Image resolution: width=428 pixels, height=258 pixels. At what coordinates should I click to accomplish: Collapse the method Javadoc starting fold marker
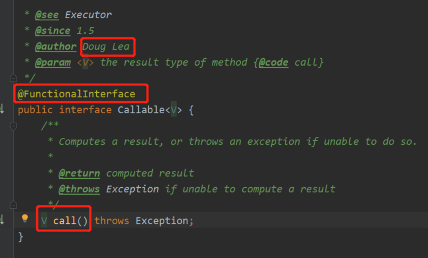coord(13,126)
